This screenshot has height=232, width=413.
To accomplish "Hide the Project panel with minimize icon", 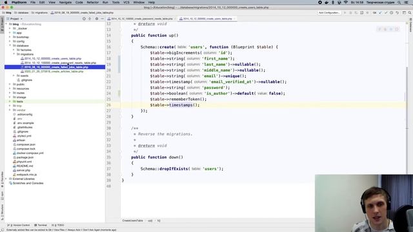I will (x=102, y=19).
